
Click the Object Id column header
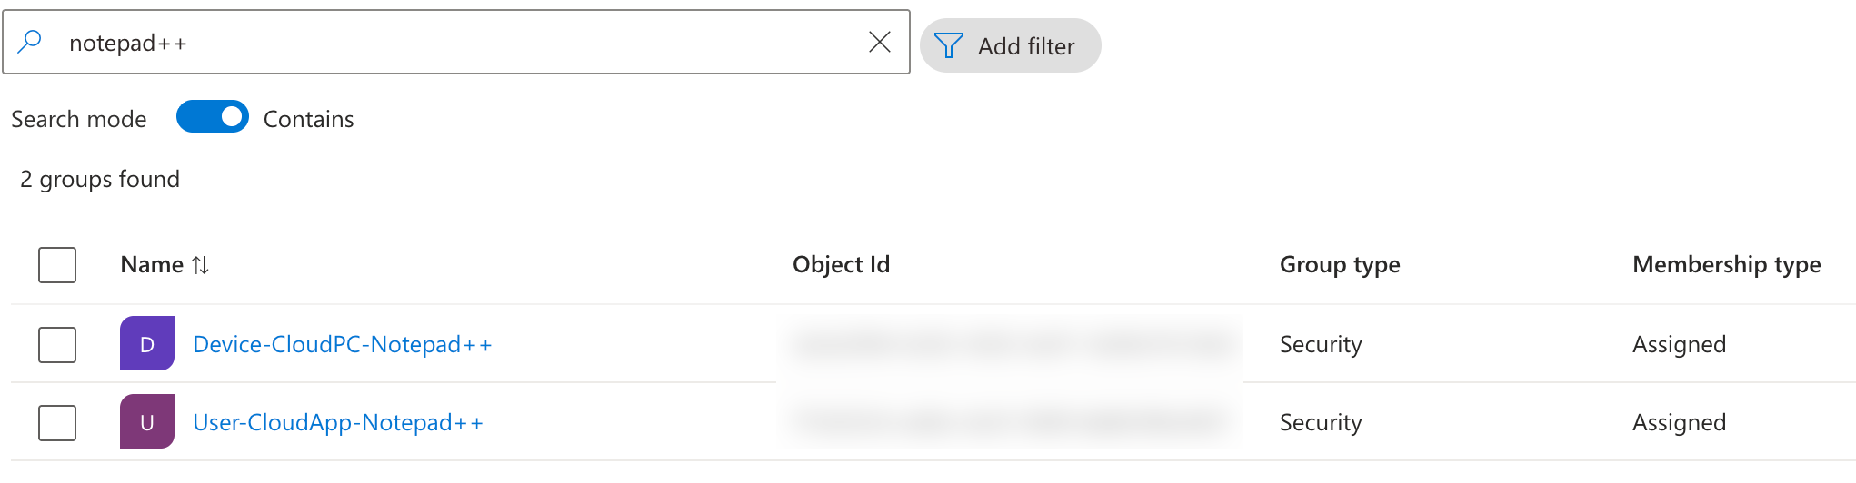click(841, 265)
